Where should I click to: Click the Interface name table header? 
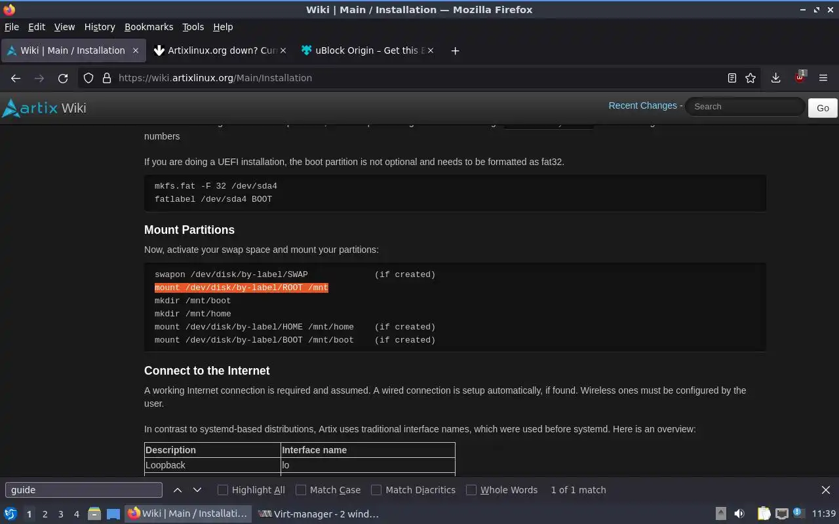[368, 450]
